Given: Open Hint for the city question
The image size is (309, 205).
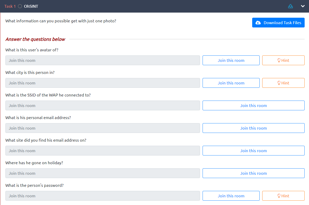Looking at the screenshot, I should coord(283,83).
